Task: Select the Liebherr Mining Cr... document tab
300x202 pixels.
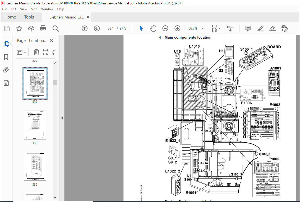Action: point(67,17)
